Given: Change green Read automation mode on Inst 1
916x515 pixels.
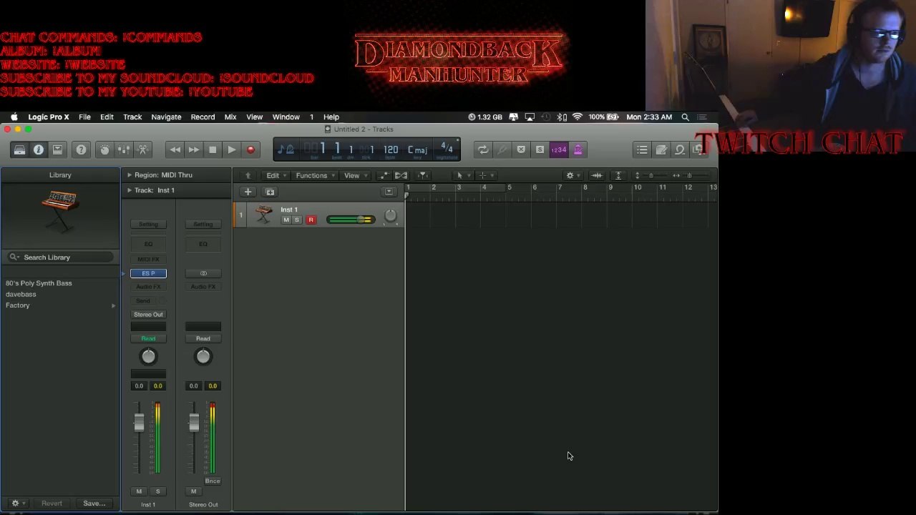Looking at the screenshot, I should click(x=148, y=339).
